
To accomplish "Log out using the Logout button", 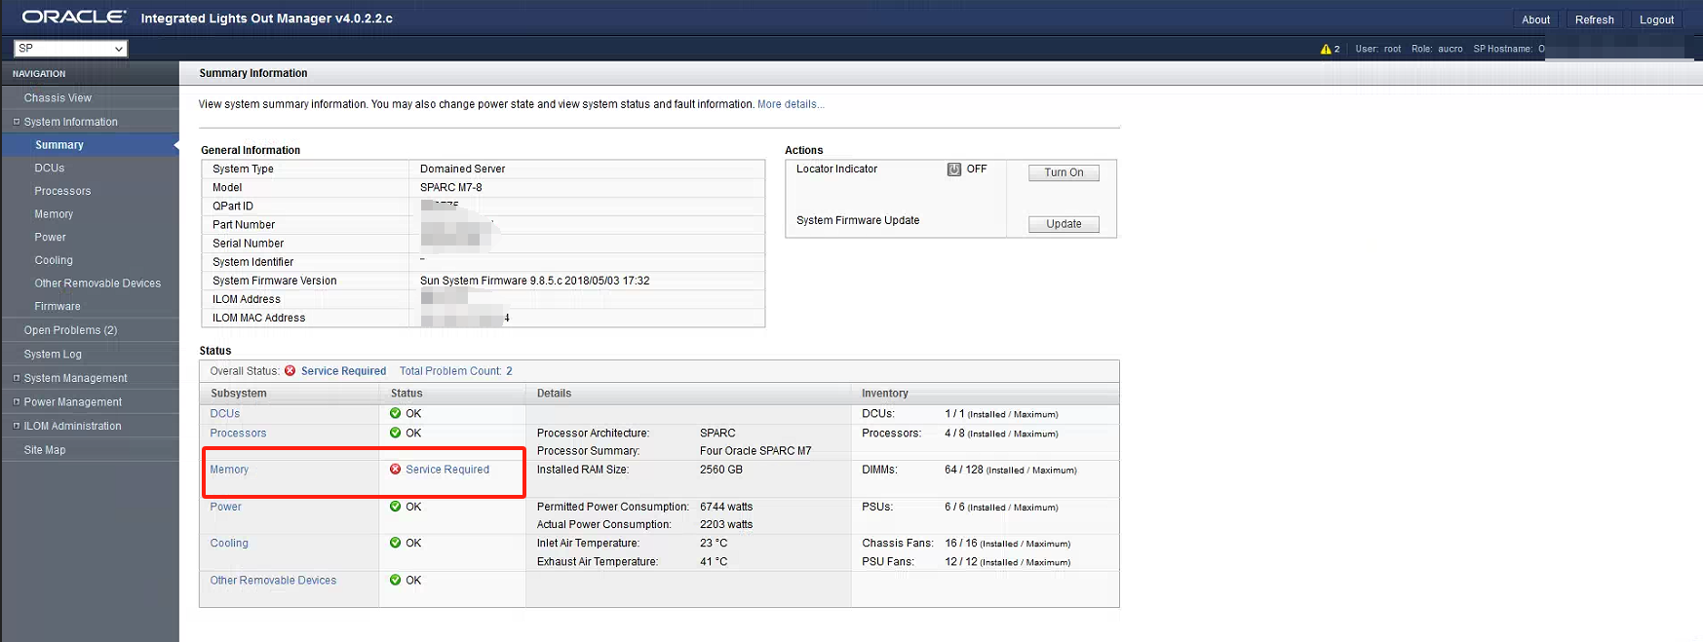I will click(1656, 19).
